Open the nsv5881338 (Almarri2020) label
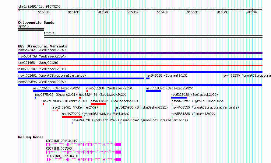The image size is (271, 163). 193,114
